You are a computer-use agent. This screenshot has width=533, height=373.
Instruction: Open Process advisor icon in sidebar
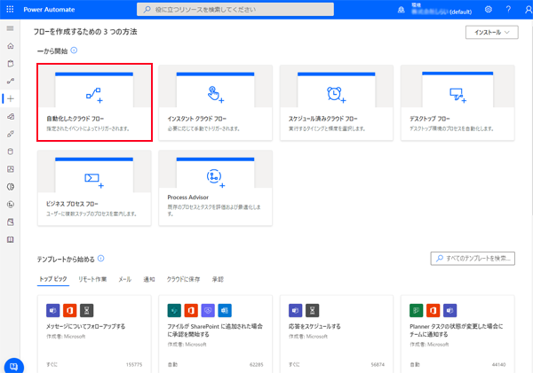click(11, 205)
